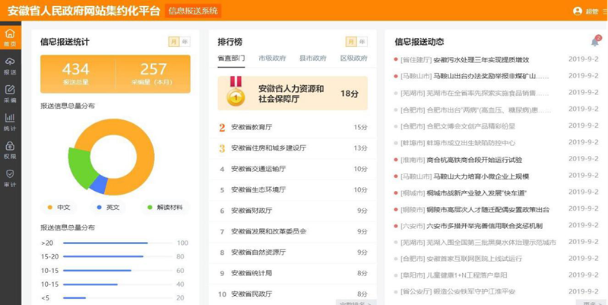Select the 省直部门 ranking tab
The height and width of the screenshot is (305, 608).
231,59
